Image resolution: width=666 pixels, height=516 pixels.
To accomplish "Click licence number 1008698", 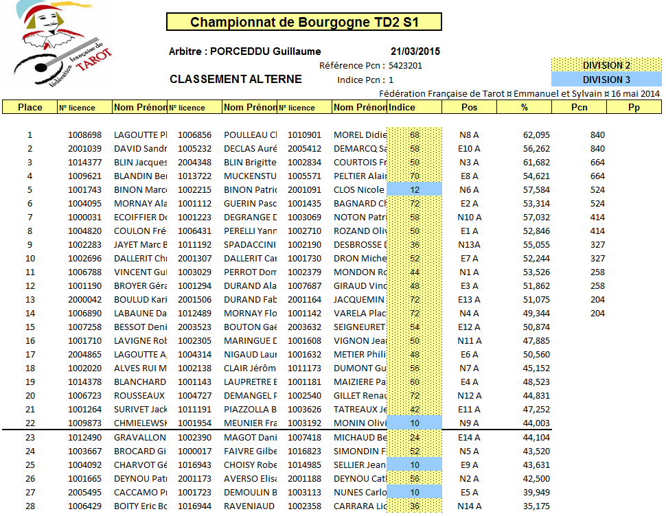I will point(85,135).
